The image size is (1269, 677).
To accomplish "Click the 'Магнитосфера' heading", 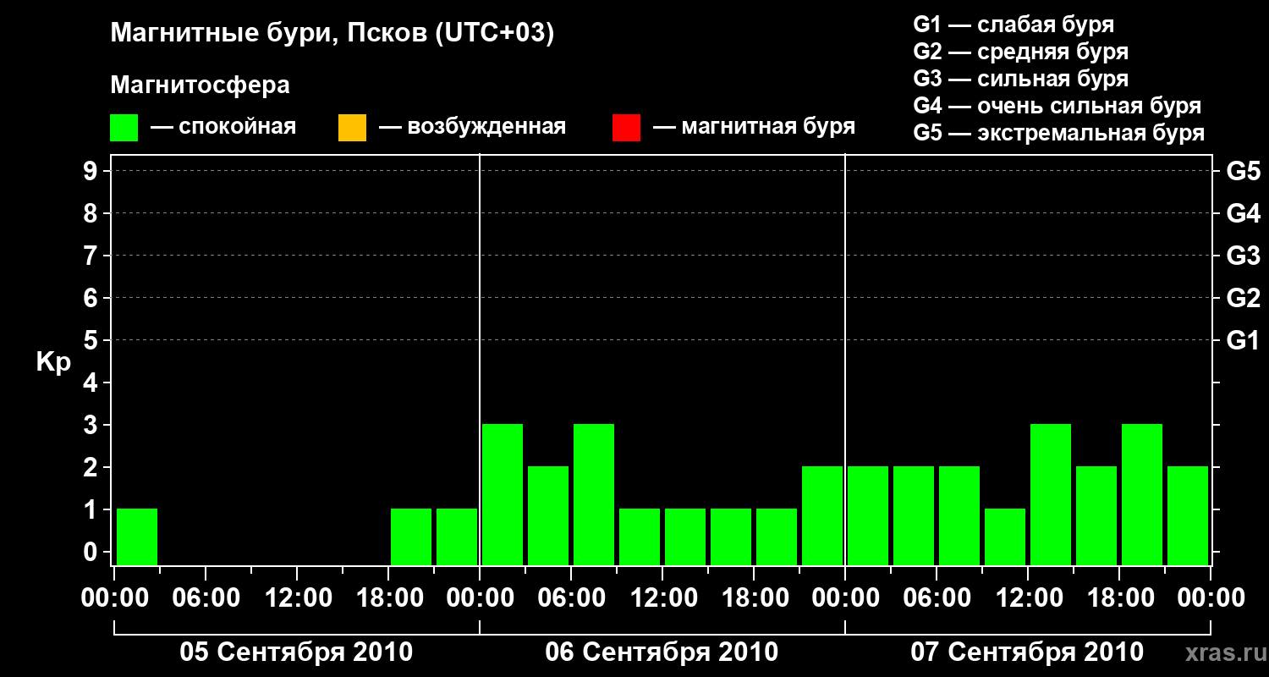I will pyautogui.click(x=201, y=85).
